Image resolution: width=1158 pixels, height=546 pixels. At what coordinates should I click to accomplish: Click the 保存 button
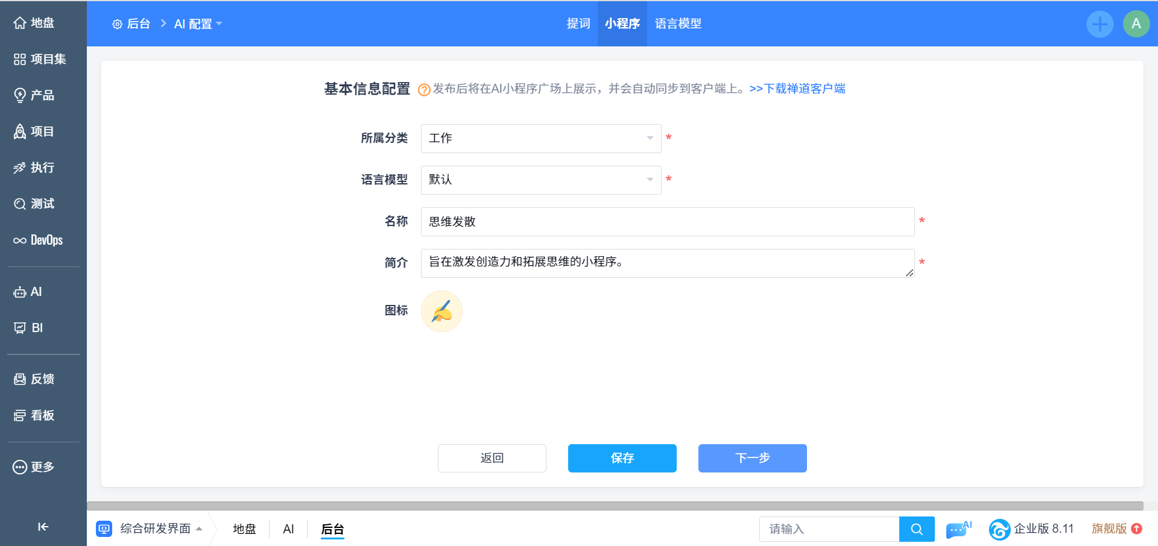pyautogui.click(x=622, y=458)
